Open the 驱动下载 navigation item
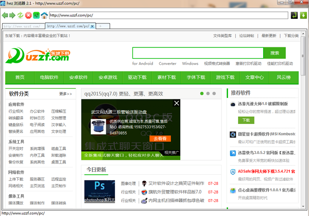 pyautogui.click(x=137, y=77)
